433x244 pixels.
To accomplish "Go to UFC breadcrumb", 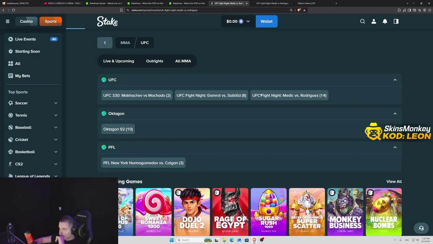I will (x=145, y=43).
